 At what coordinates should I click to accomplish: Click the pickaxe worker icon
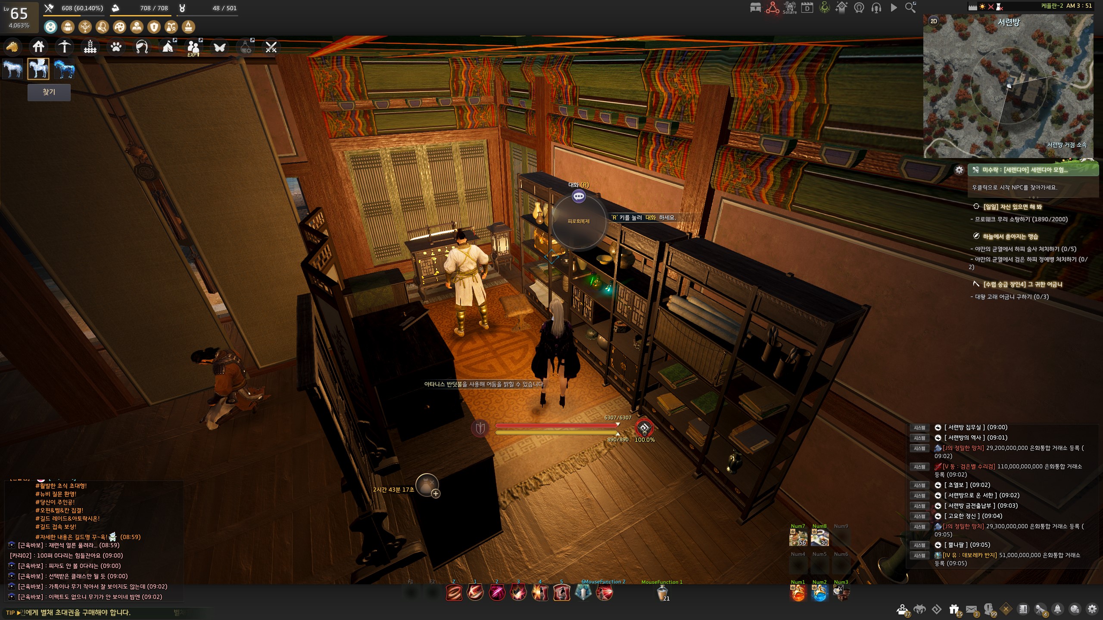coord(64,46)
